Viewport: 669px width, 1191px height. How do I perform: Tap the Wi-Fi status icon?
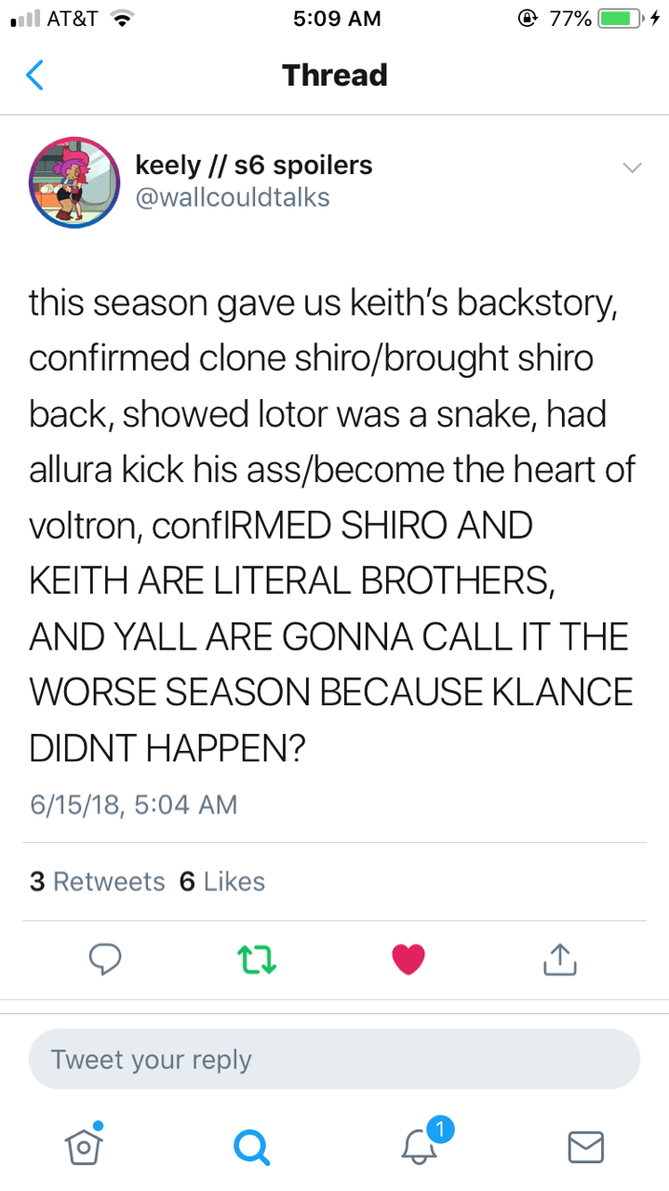point(118,19)
